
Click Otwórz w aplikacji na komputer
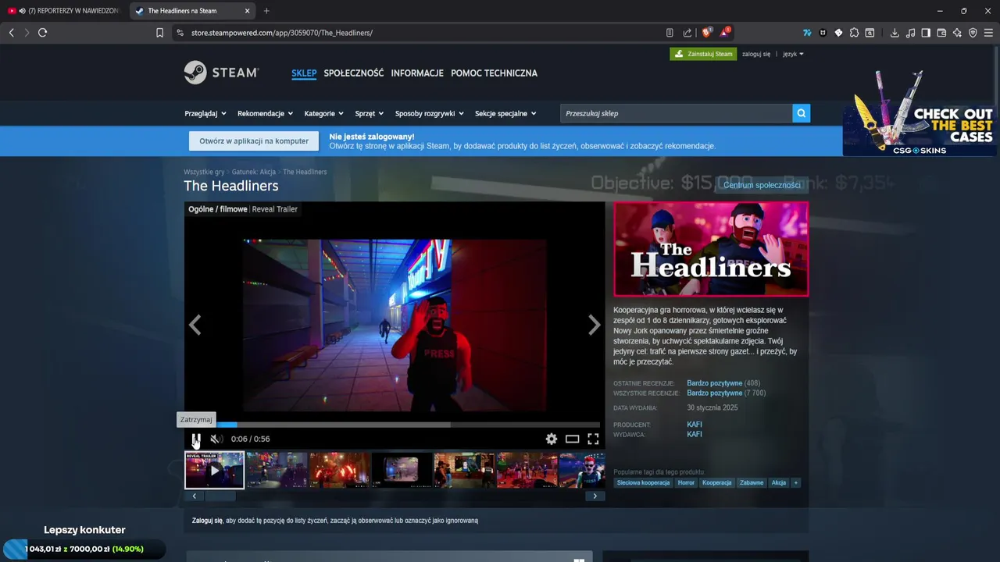(x=254, y=141)
